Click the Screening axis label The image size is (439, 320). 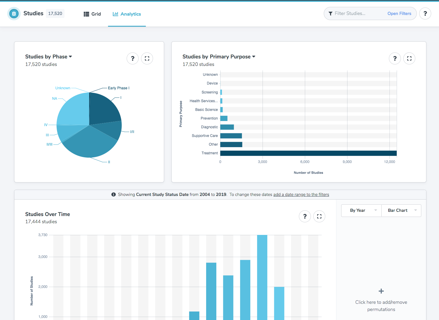pyautogui.click(x=210, y=92)
